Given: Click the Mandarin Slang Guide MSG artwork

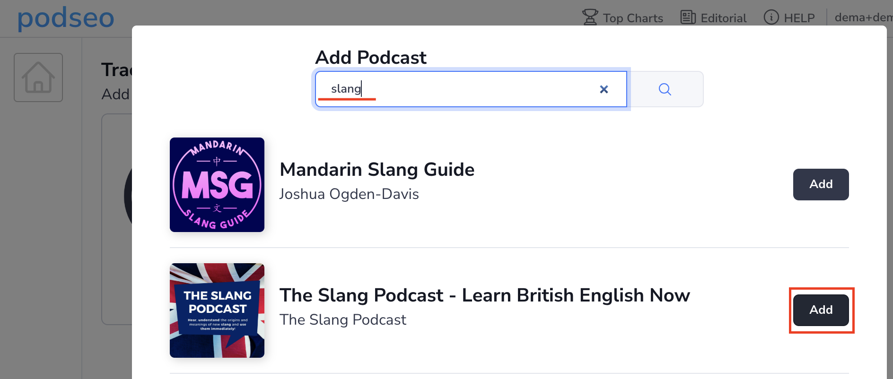Looking at the screenshot, I should coord(217,185).
